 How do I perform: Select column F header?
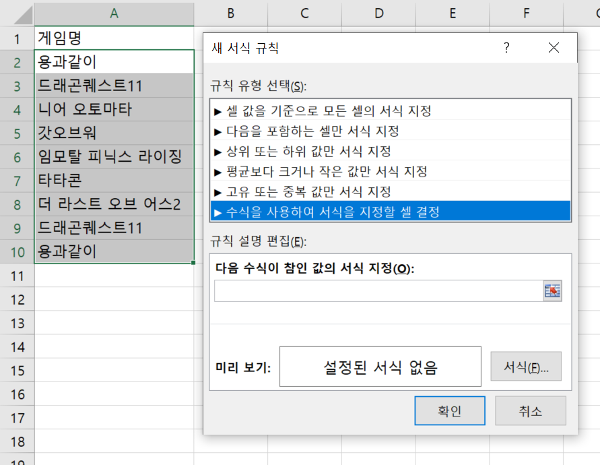(x=526, y=13)
